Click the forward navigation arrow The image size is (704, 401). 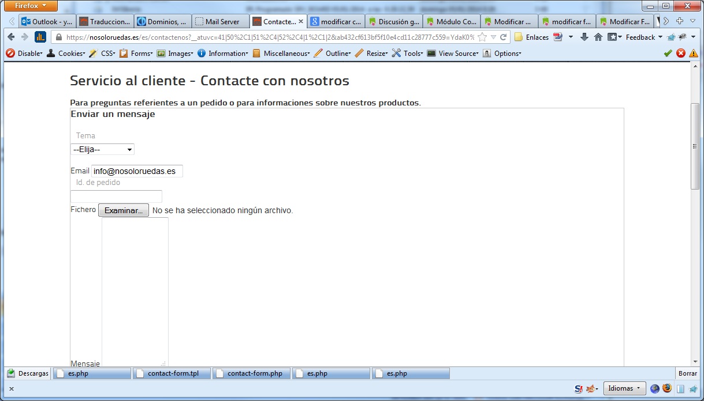point(24,37)
